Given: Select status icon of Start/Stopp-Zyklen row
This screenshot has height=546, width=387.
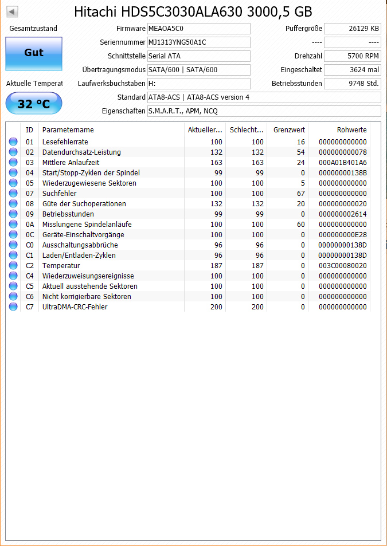Looking at the screenshot, I should pos(13,172).
